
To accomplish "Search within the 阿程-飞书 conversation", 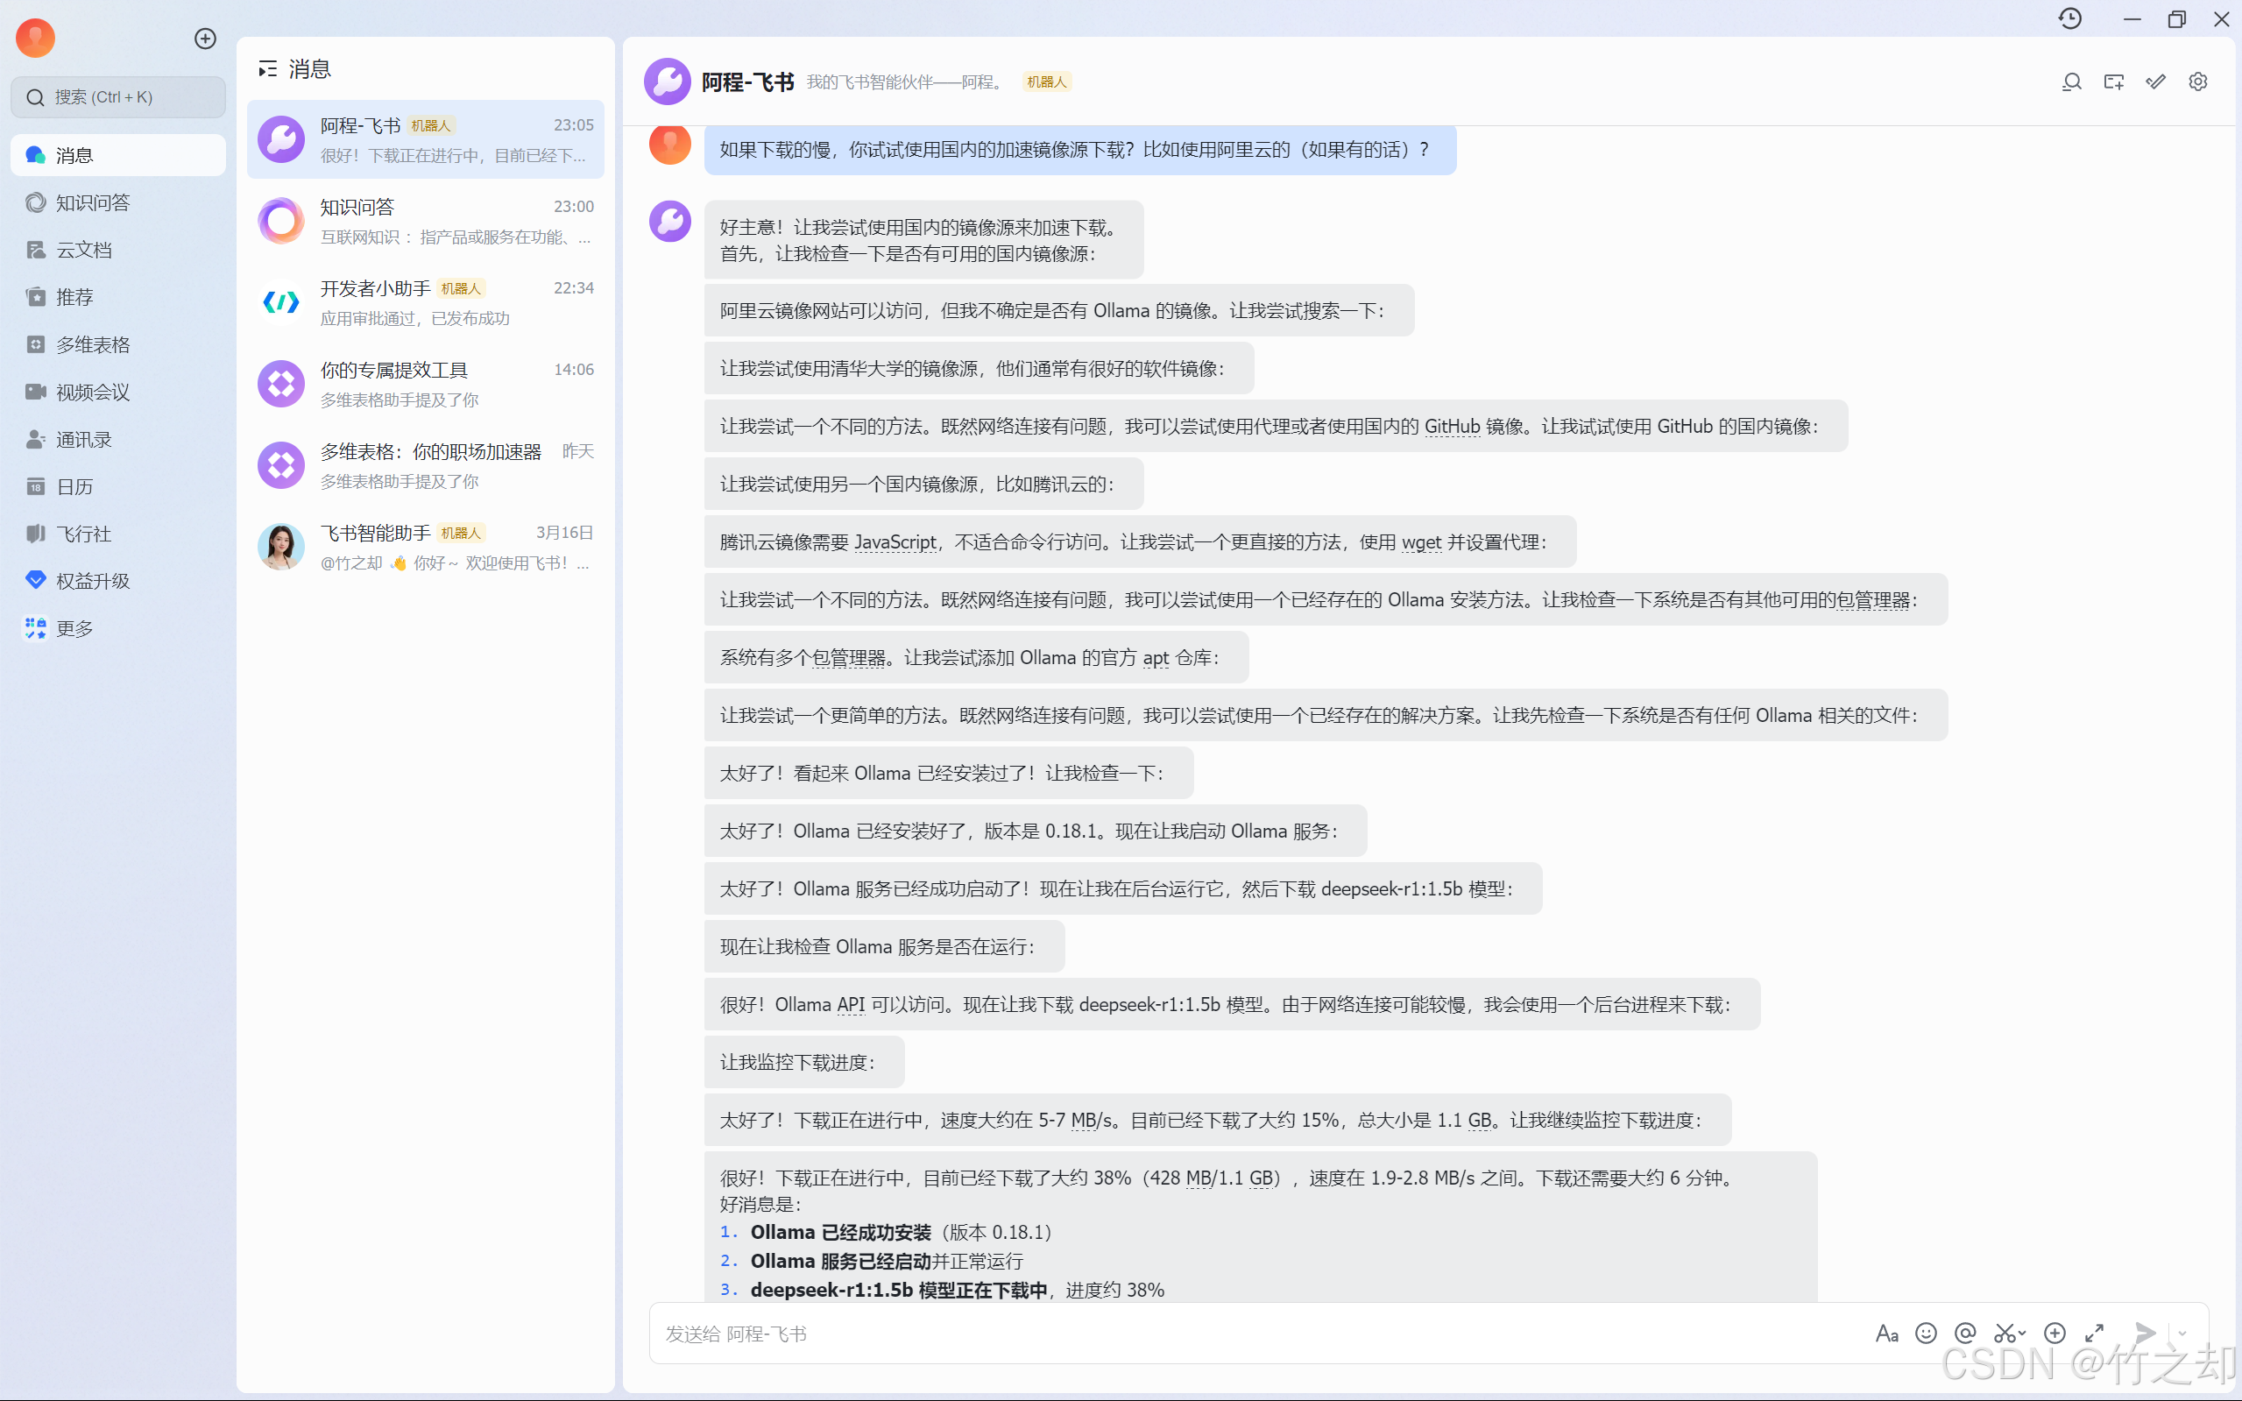I will pyautogui.click(x=2071, y=81).
